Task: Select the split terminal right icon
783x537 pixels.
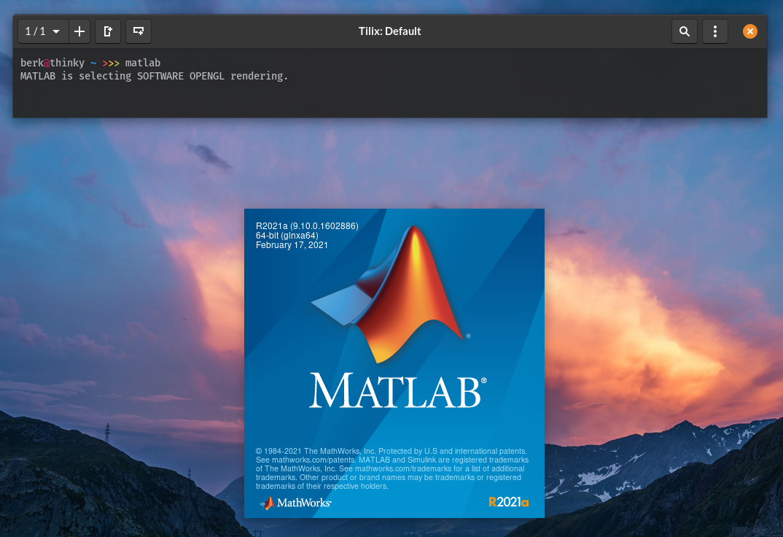Action: (x=108, y=31)
